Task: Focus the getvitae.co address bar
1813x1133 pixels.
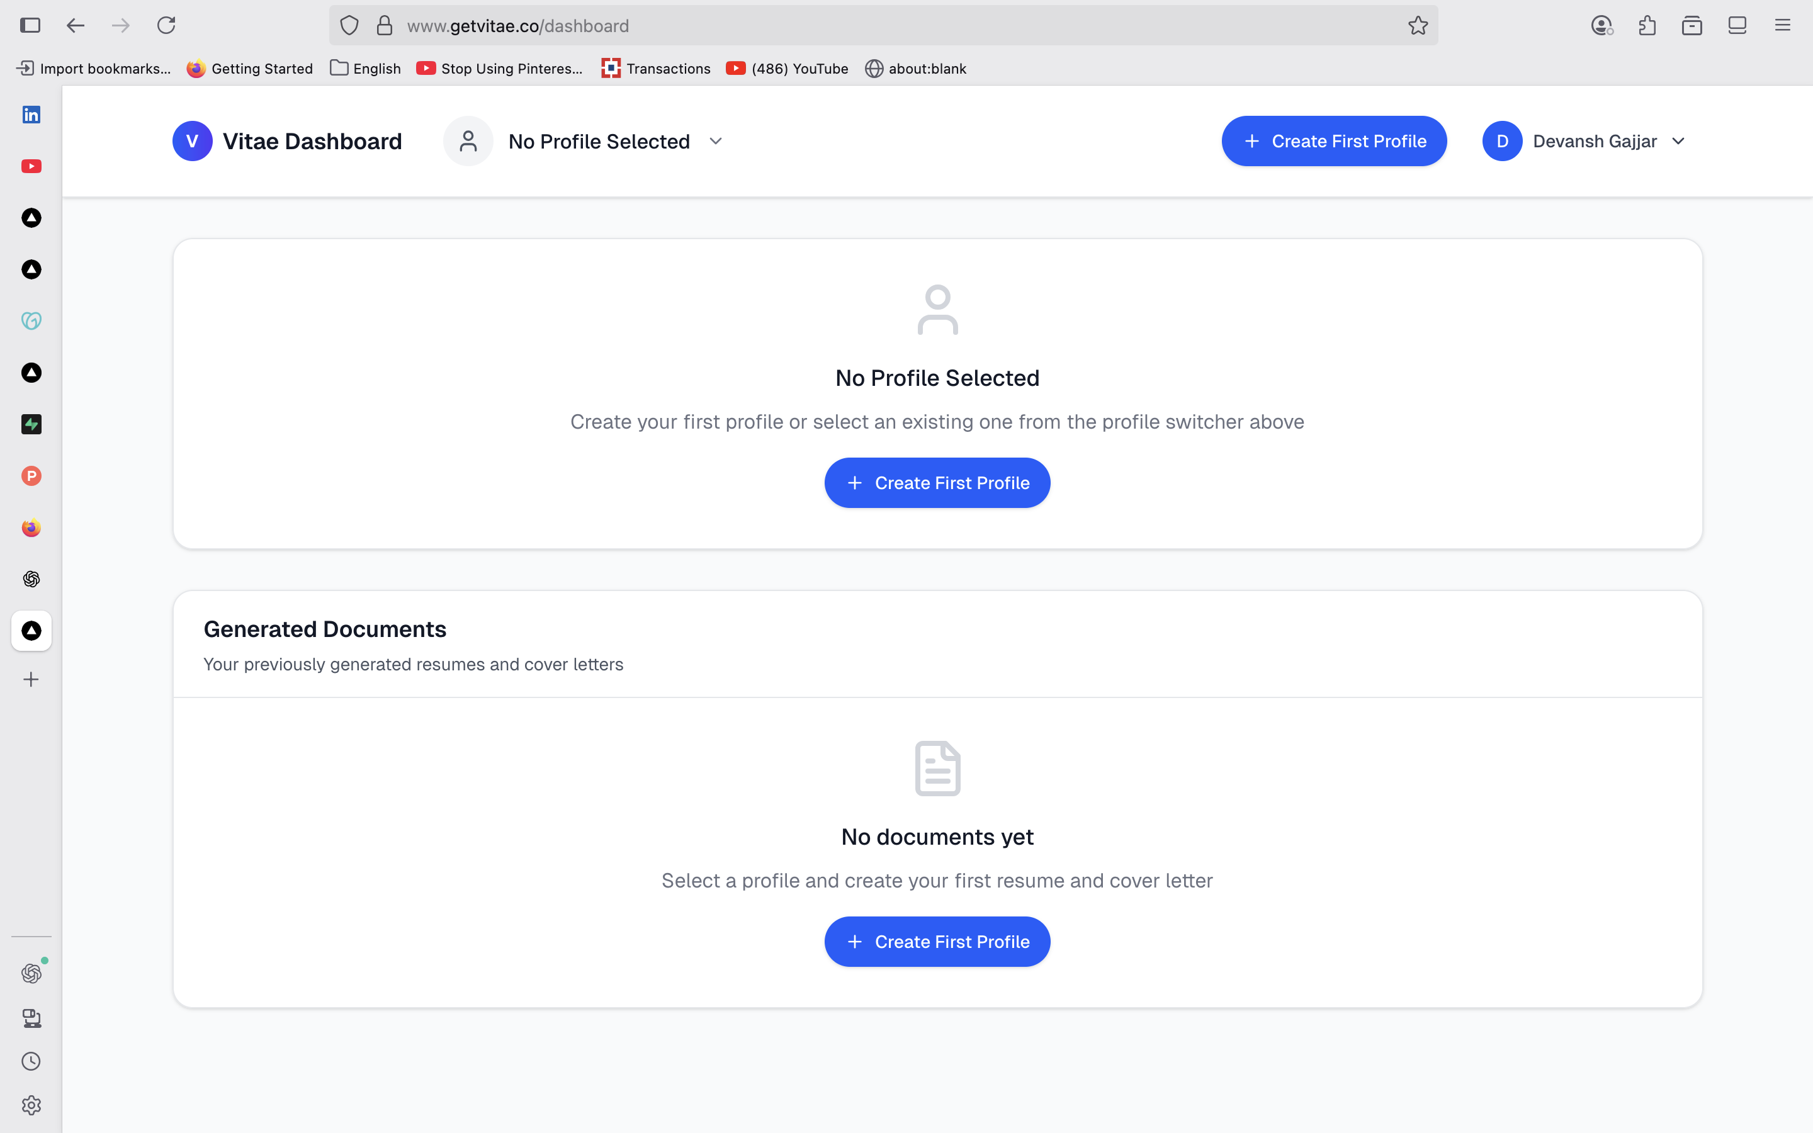Action: [884, 25]
